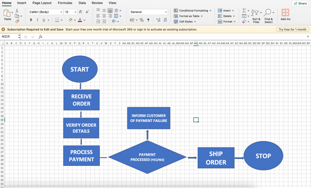Screen dimensions: 311x188
Task: Expand the formula bar arrow
Action: 308,36
